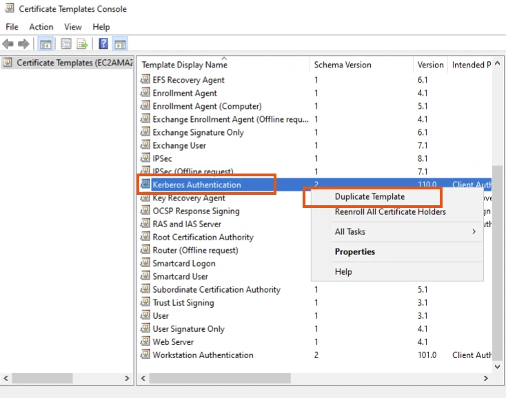
Task: Open the View menu
Action: click(72, 27)
